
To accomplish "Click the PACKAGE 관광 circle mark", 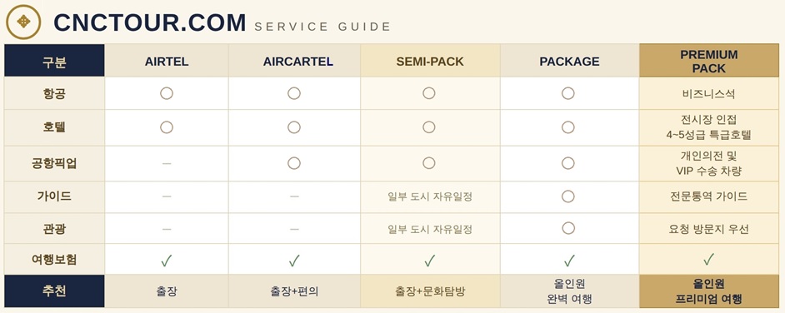I will pyautogui.click(x=567, y=228).
